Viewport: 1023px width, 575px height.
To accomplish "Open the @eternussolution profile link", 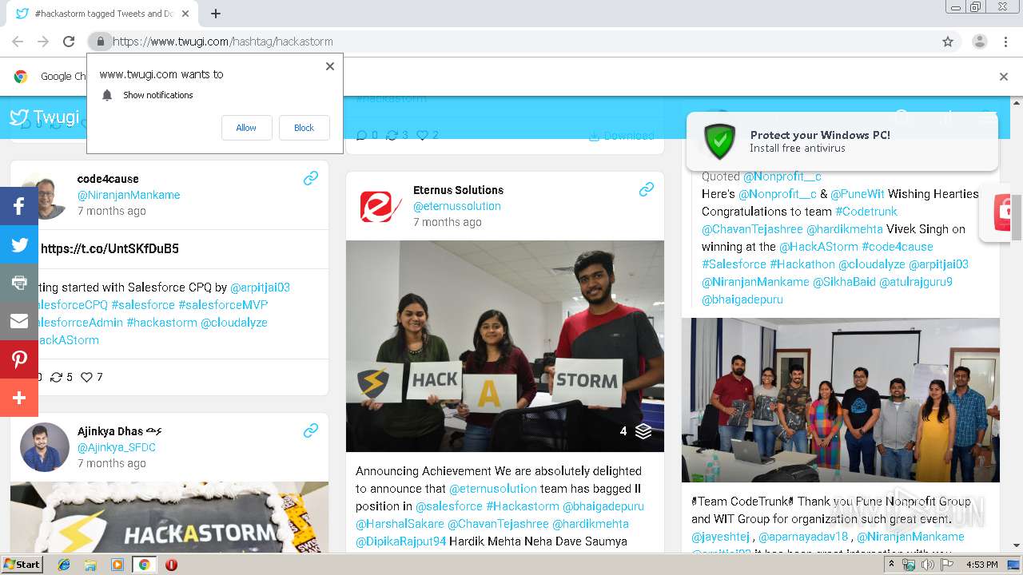I will click(x=457, y=206).
